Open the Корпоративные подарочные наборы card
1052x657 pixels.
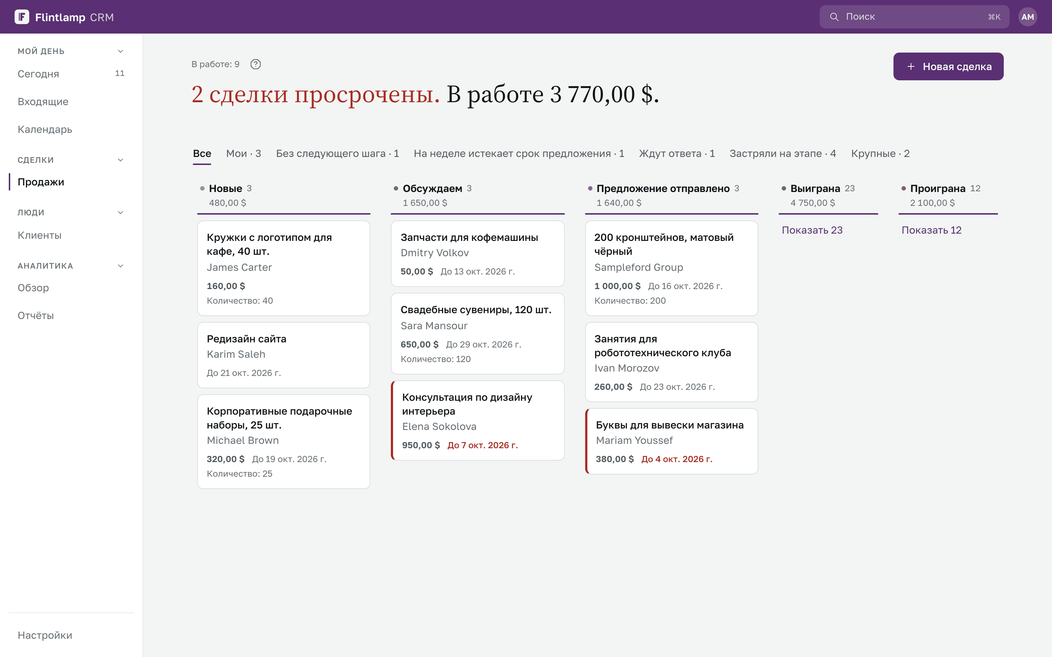pyautogui.click(x=284, y=442)
